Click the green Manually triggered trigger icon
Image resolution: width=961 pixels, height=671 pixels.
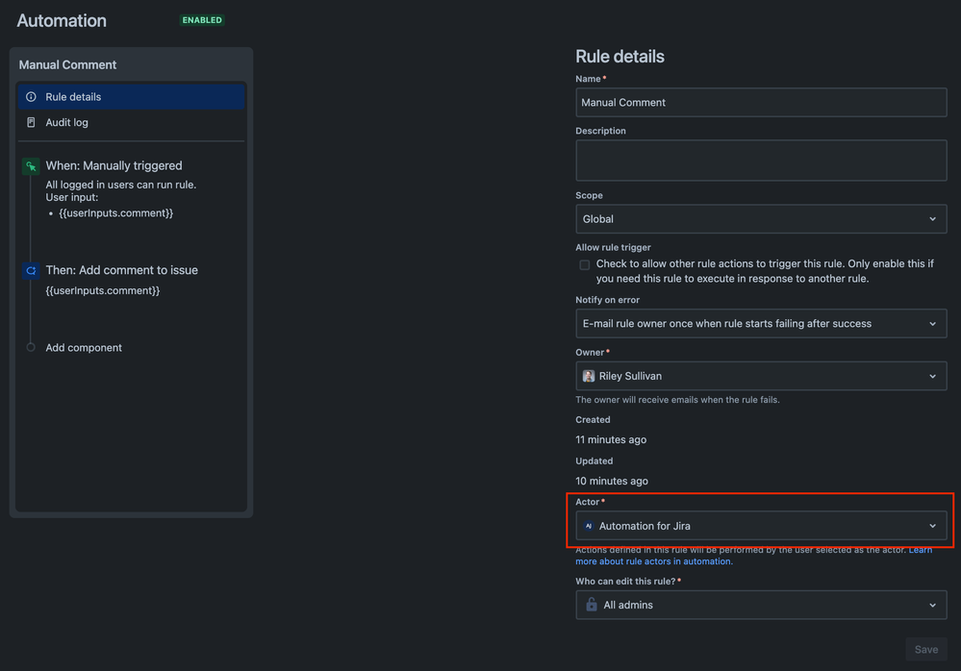pos(31,166)
